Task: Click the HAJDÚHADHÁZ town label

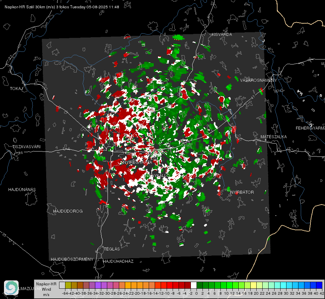Action: [x=118, y=261]
